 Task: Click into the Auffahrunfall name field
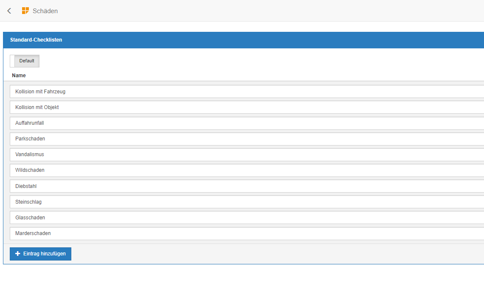click(246, 123)
